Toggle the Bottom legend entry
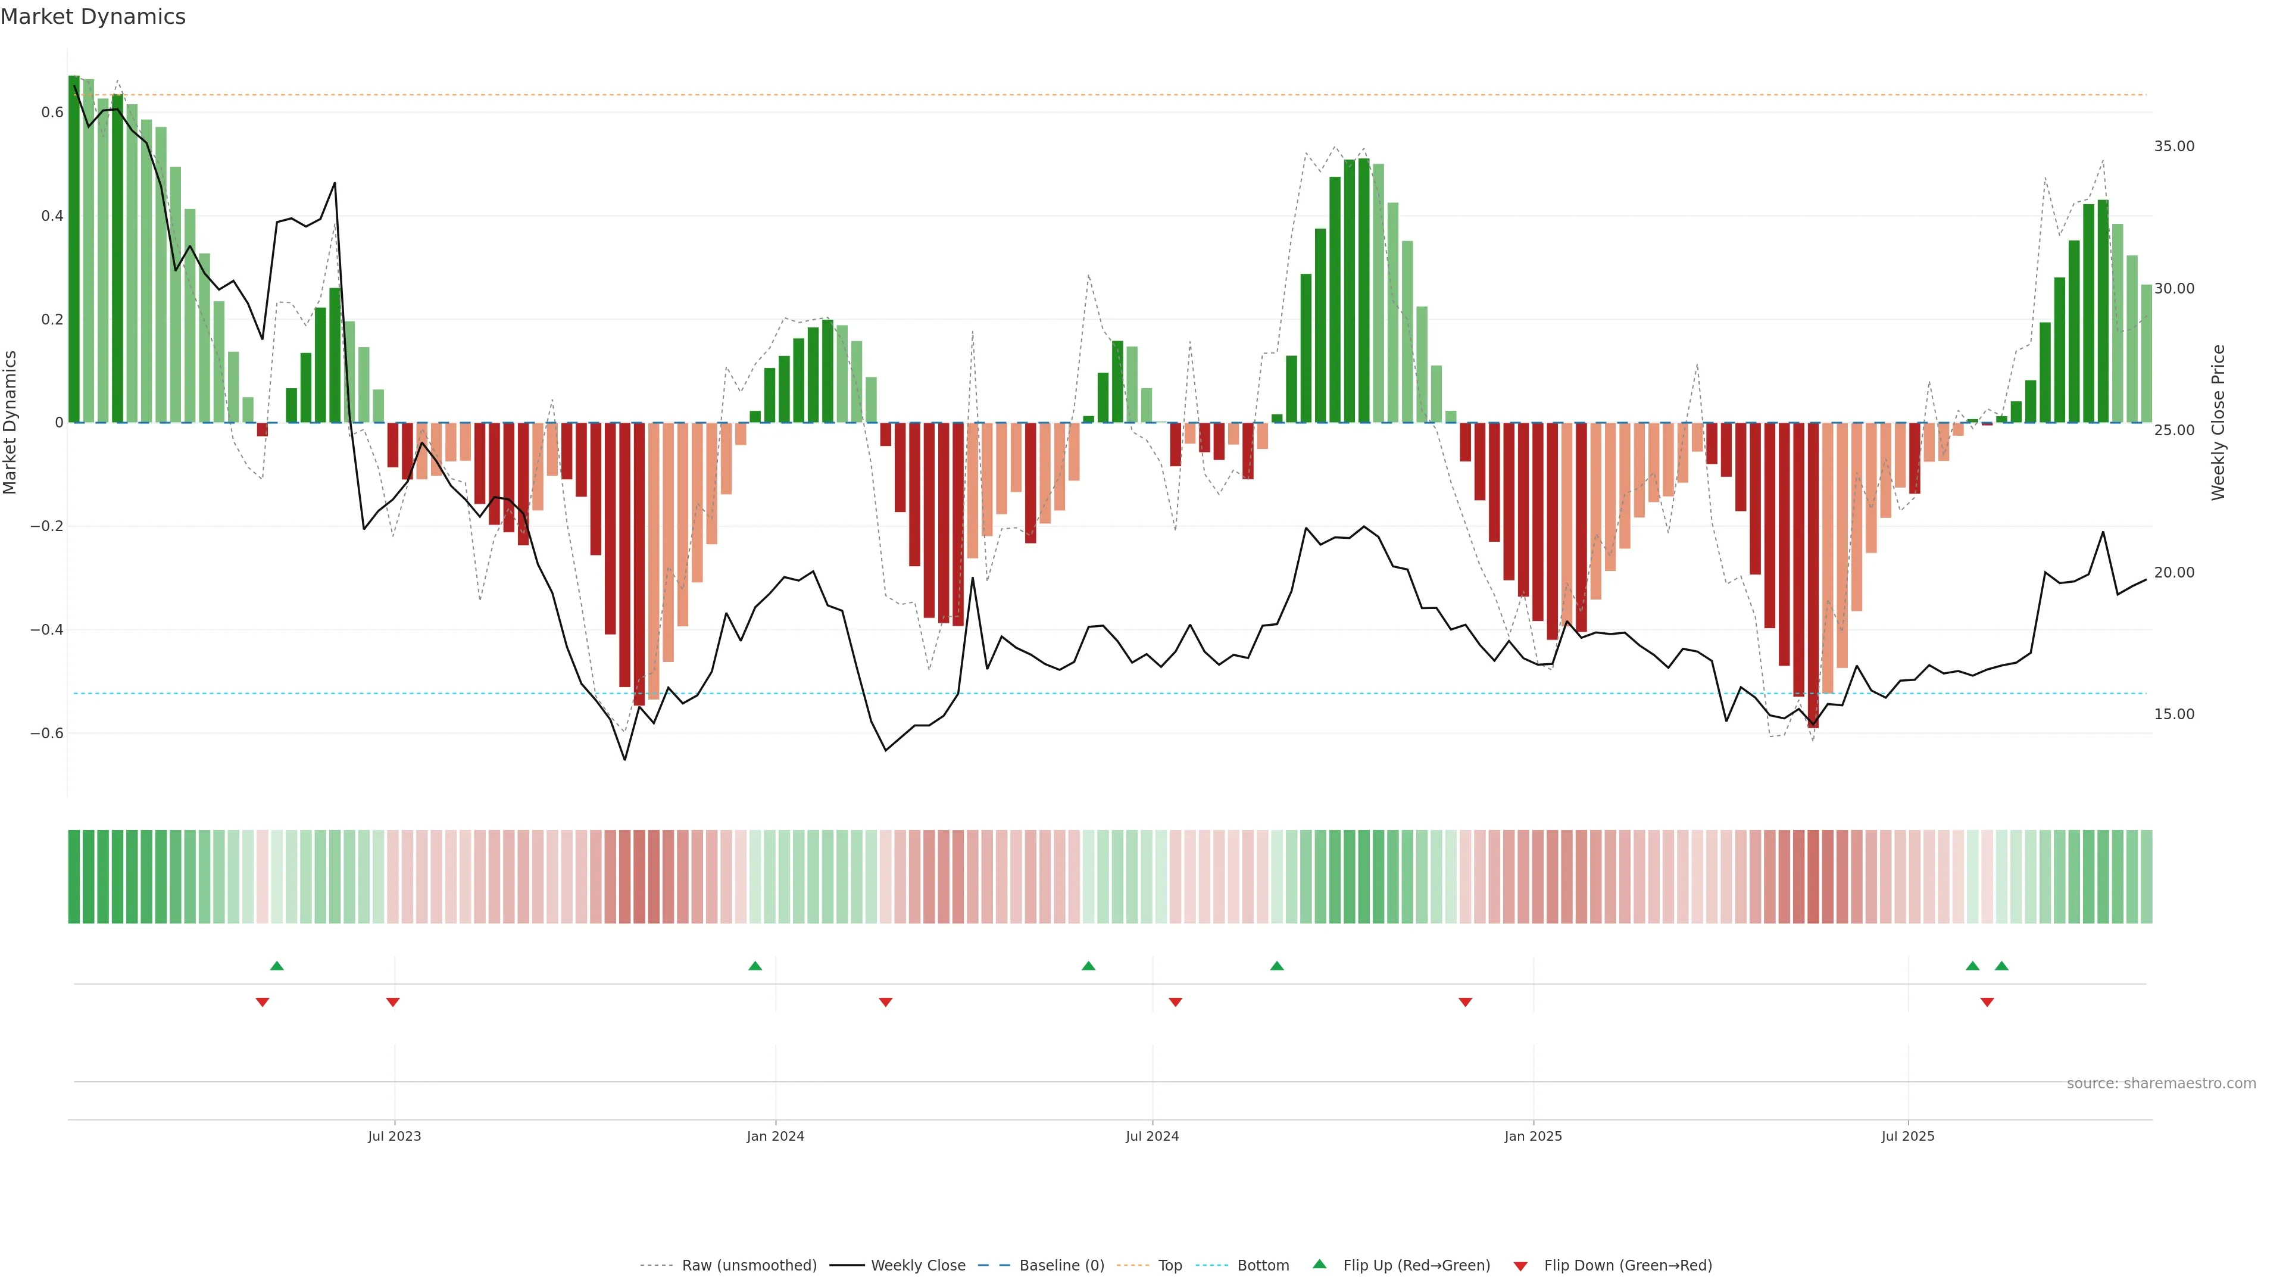This screenshot has height=1286, width=2286. [x=1263, y=1266]
